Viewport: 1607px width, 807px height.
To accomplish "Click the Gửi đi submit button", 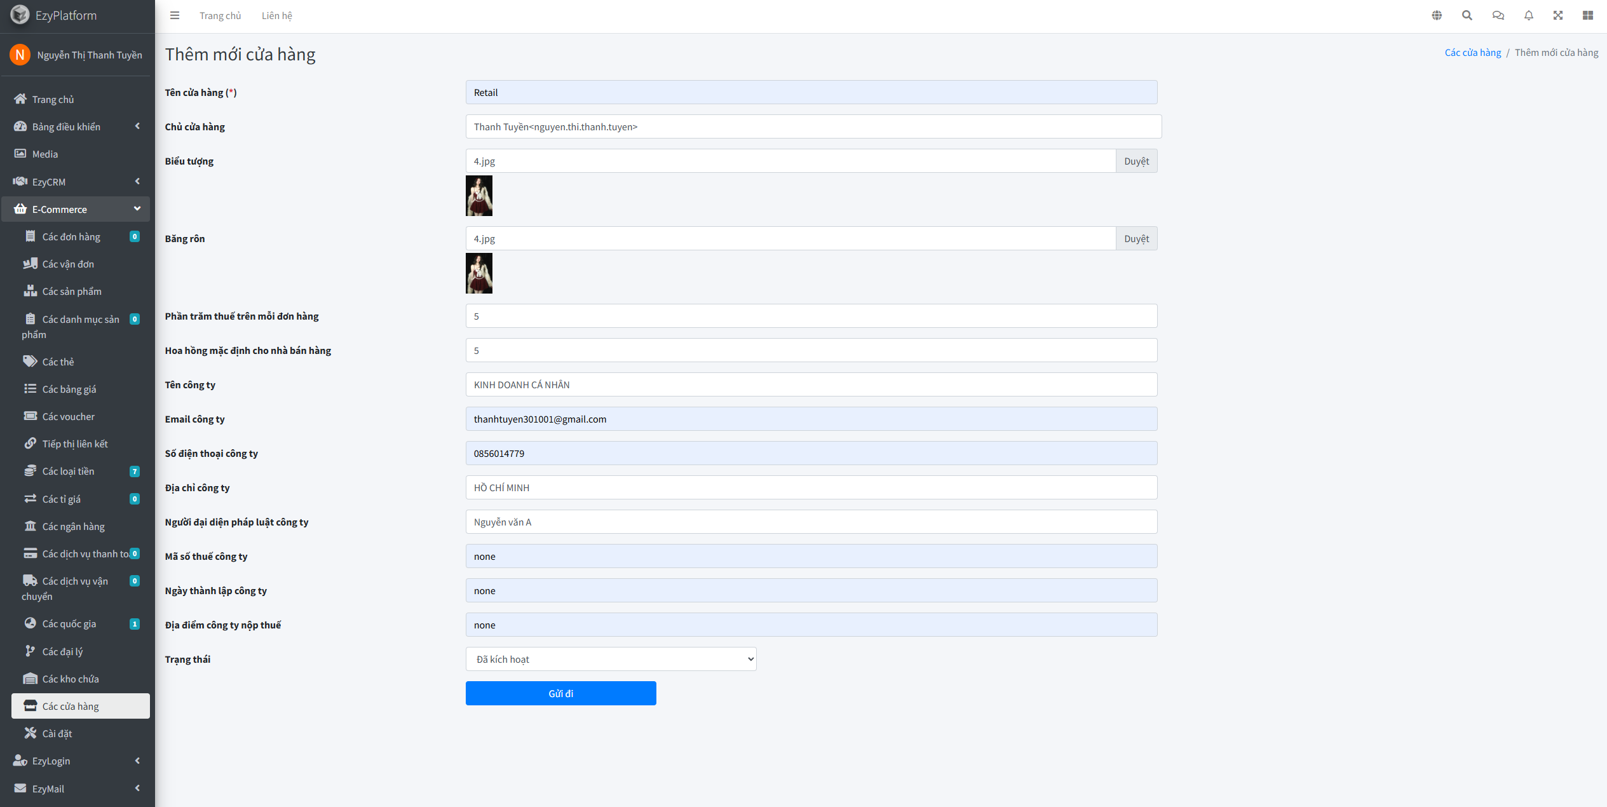I will [x=560, y=693].
